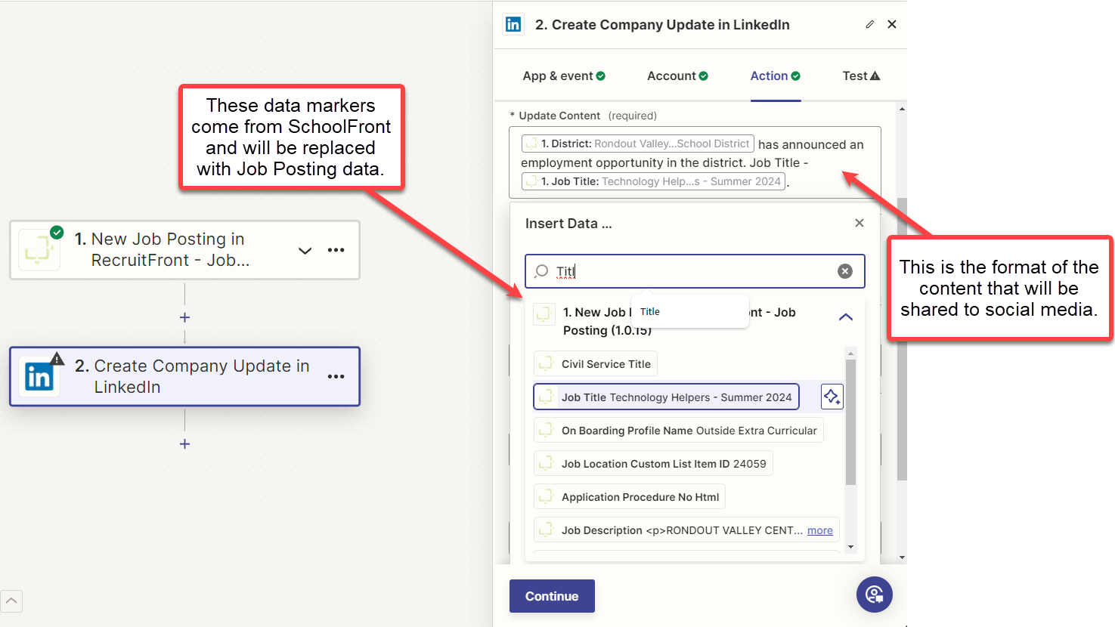Close the LinkedIn step editor panel
The width and height of the screenshot is (1115, 627).
tap(892, 24)
